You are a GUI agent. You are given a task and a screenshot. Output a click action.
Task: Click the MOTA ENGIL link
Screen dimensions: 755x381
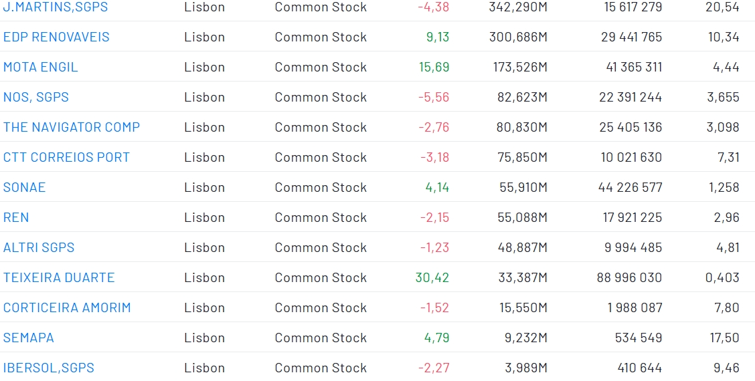click(x=41, y=68)
